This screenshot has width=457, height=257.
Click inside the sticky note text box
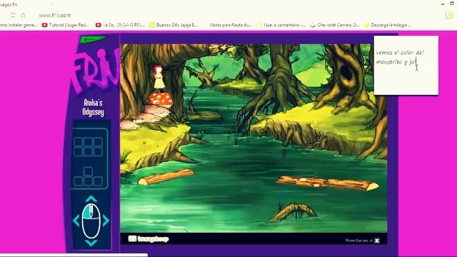click(x=406, y=65)
